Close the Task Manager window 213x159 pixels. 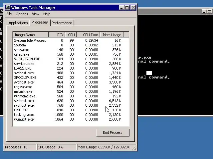tap(133, 8)
